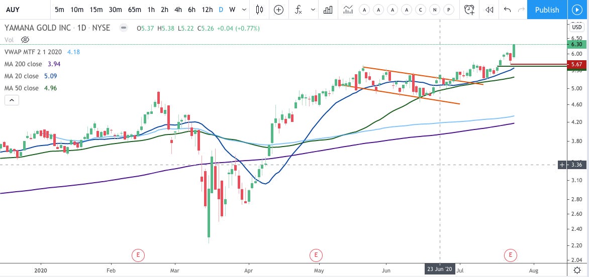Click the P template button

[x=448, y=10]
